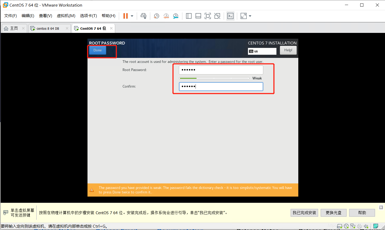
Task: Click the blue Done button
Action: [x=98, y=50]
